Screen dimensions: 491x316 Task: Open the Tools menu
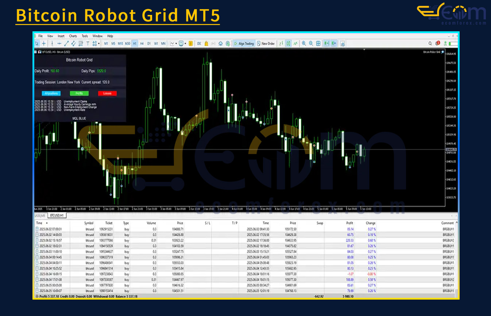(x=85, y=36)
